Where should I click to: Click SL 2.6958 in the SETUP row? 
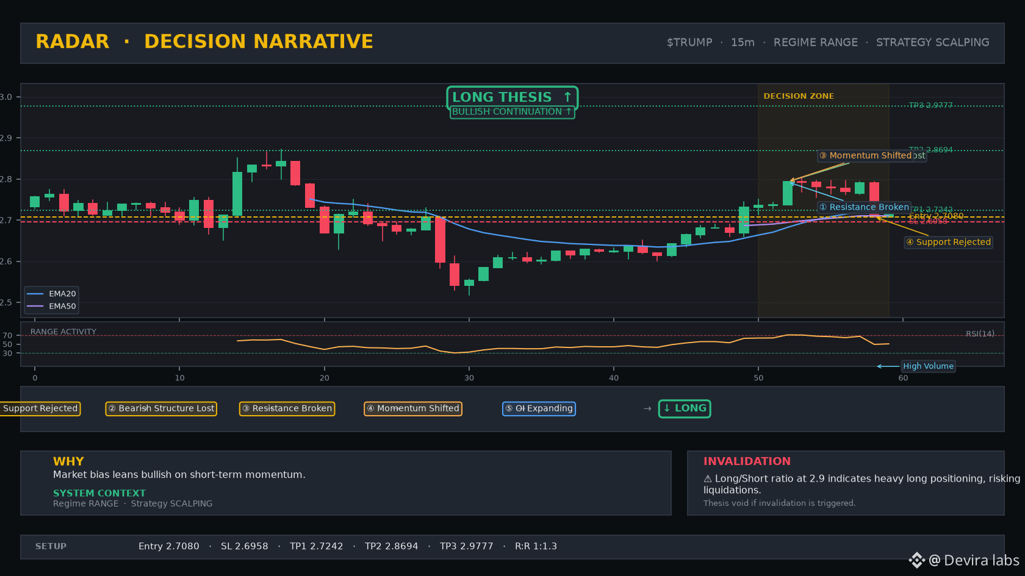point(245,547)
